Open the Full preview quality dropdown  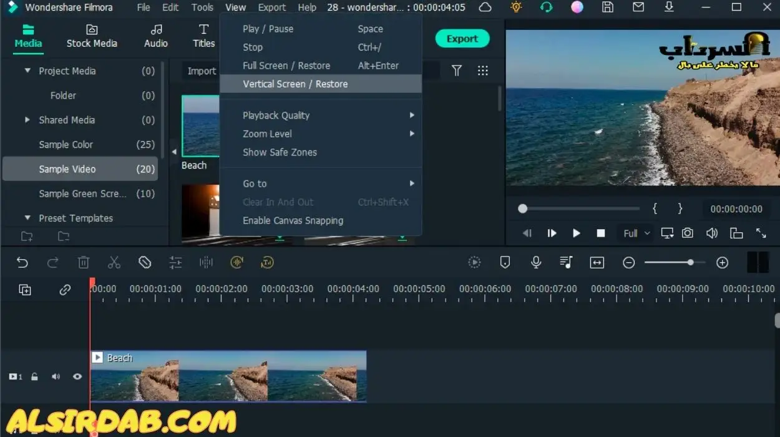[x=636, y=233]
